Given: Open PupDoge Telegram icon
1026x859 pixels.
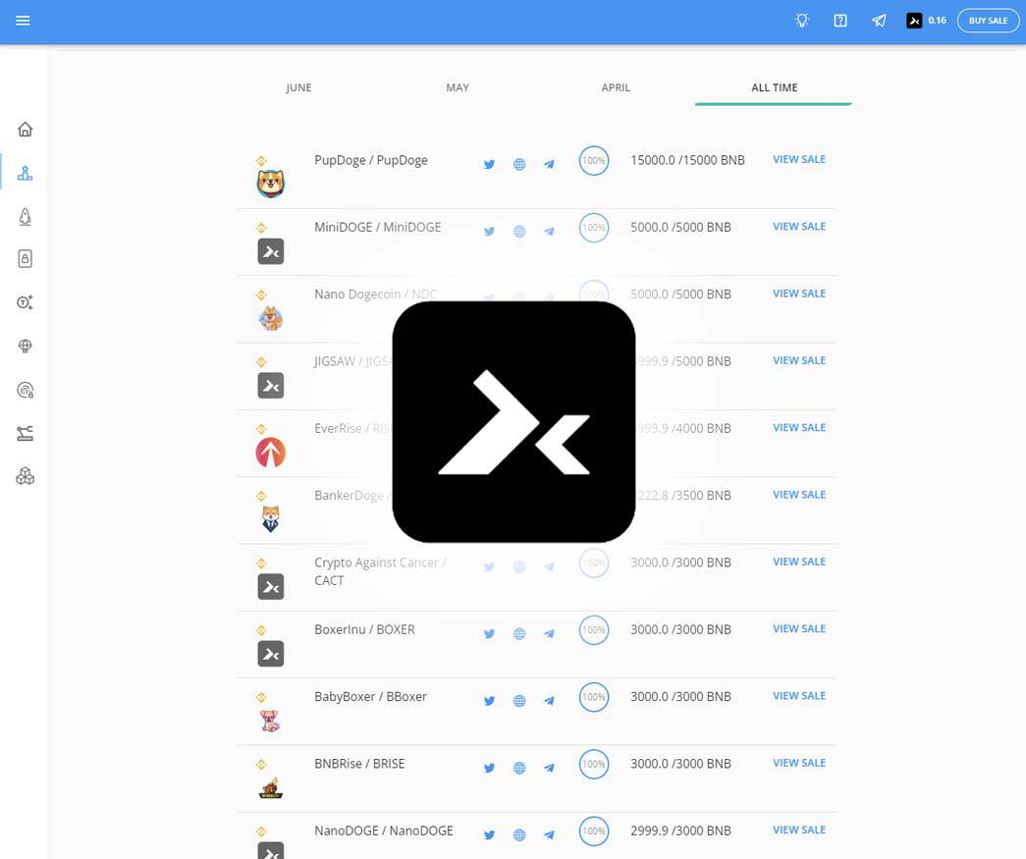Looking at the screenshot, I should pos(549,164).
